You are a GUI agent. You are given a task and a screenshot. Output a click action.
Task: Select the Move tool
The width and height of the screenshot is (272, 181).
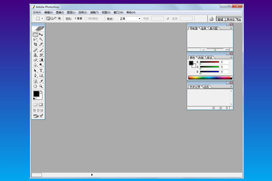pos(41,34)
